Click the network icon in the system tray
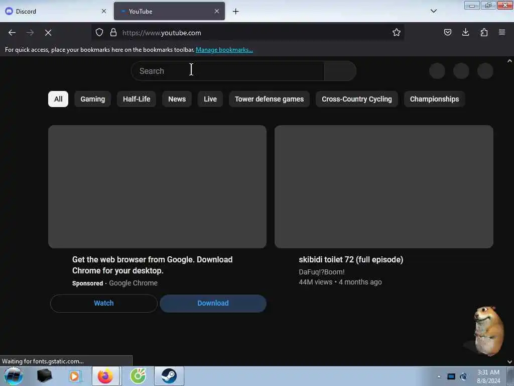 coord(463,376)
